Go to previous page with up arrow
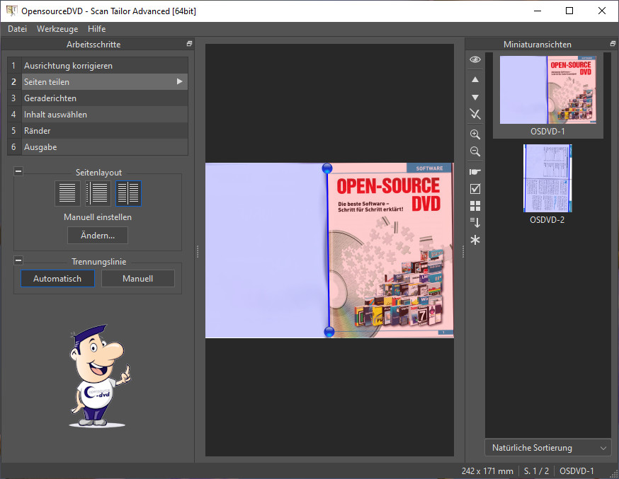The width and height of the screenshot is (619, 479). click(475, 79)
